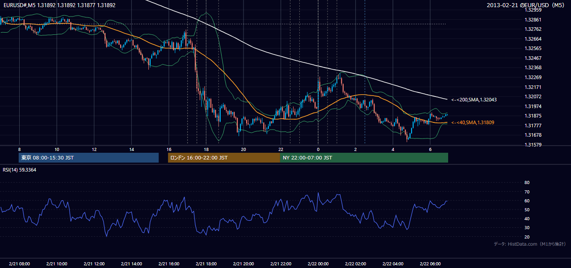Click price axis label 1.31579
The width and height of the screenshot is (571, 268).
533,145
